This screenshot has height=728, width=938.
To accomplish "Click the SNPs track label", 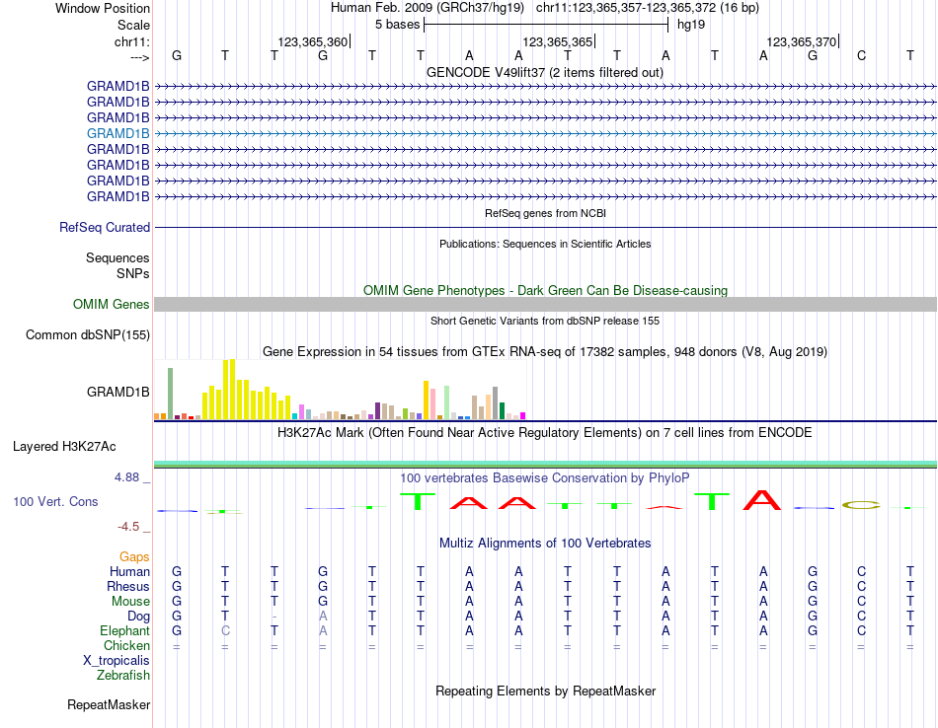I will tap(133, 273).
